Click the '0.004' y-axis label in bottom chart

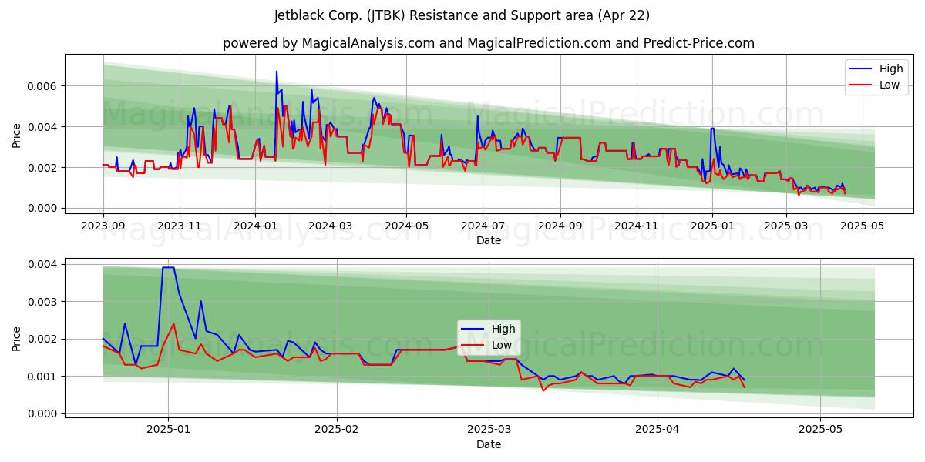click(x=43, y=264)
